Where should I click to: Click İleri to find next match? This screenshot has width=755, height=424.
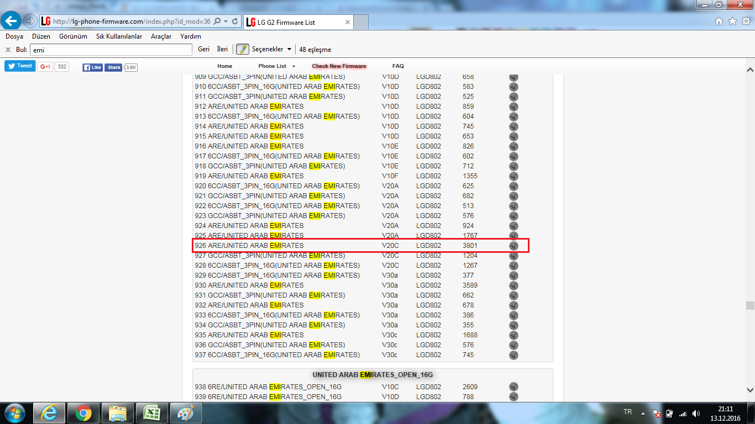click(x=222, y=49)
